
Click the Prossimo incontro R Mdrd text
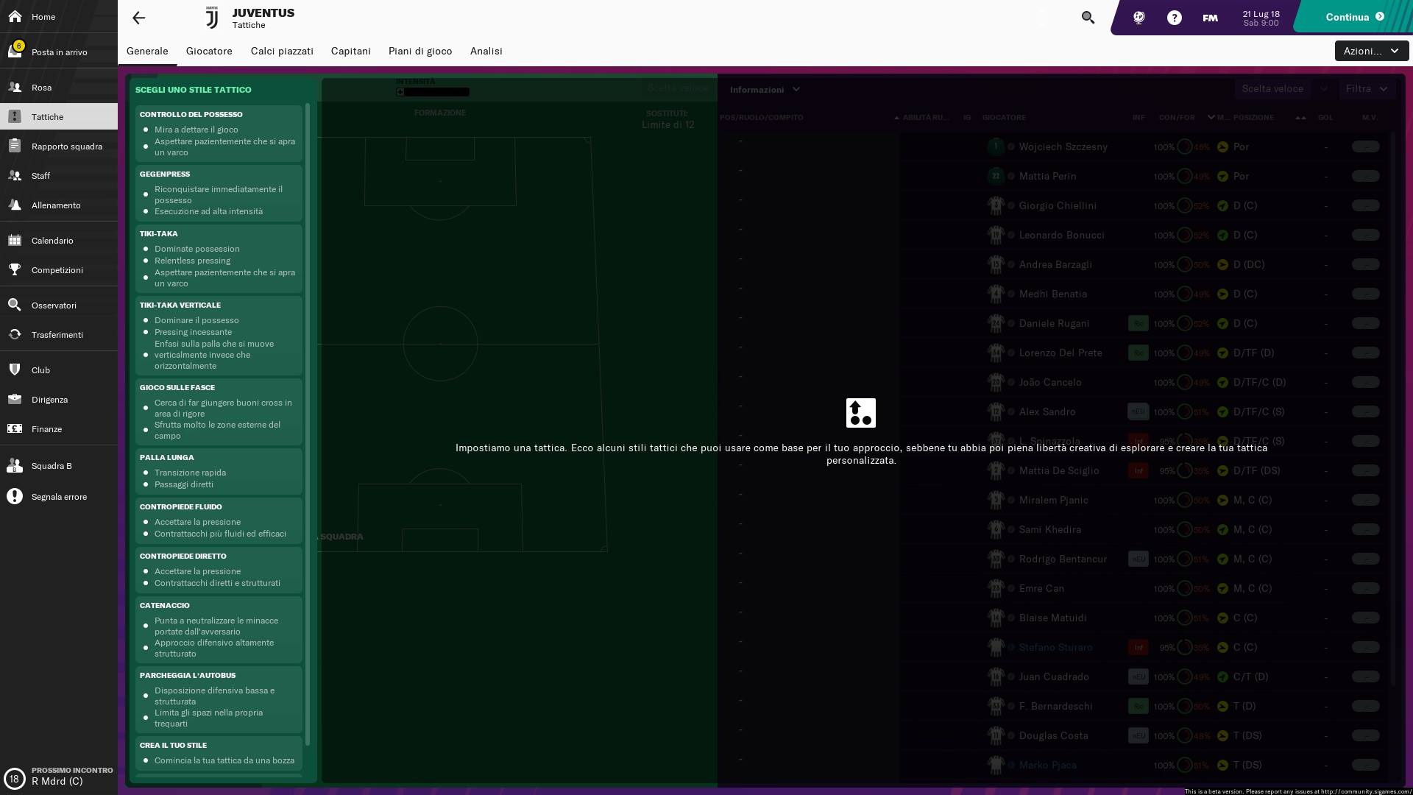[x=72, y=776]
